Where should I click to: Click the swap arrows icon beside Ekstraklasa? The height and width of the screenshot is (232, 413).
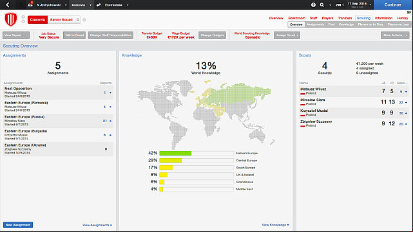pyautogui.click(x=99, y=4)
